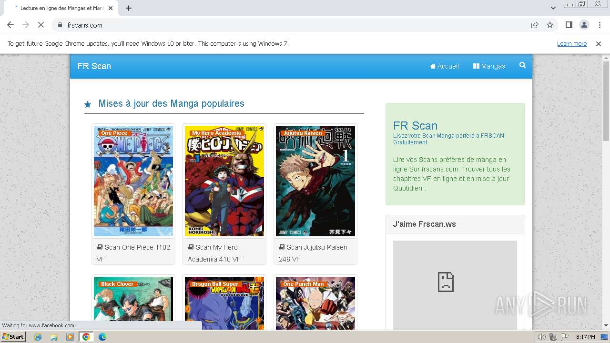
Task: Click the Windows Start button
Action: (13, 337)
